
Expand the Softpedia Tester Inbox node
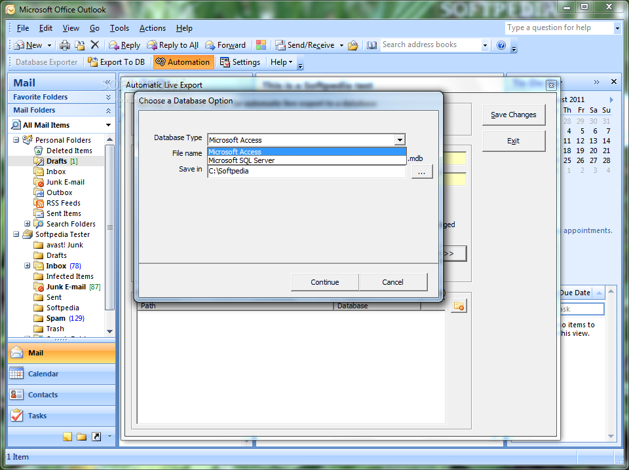(28, 266)
